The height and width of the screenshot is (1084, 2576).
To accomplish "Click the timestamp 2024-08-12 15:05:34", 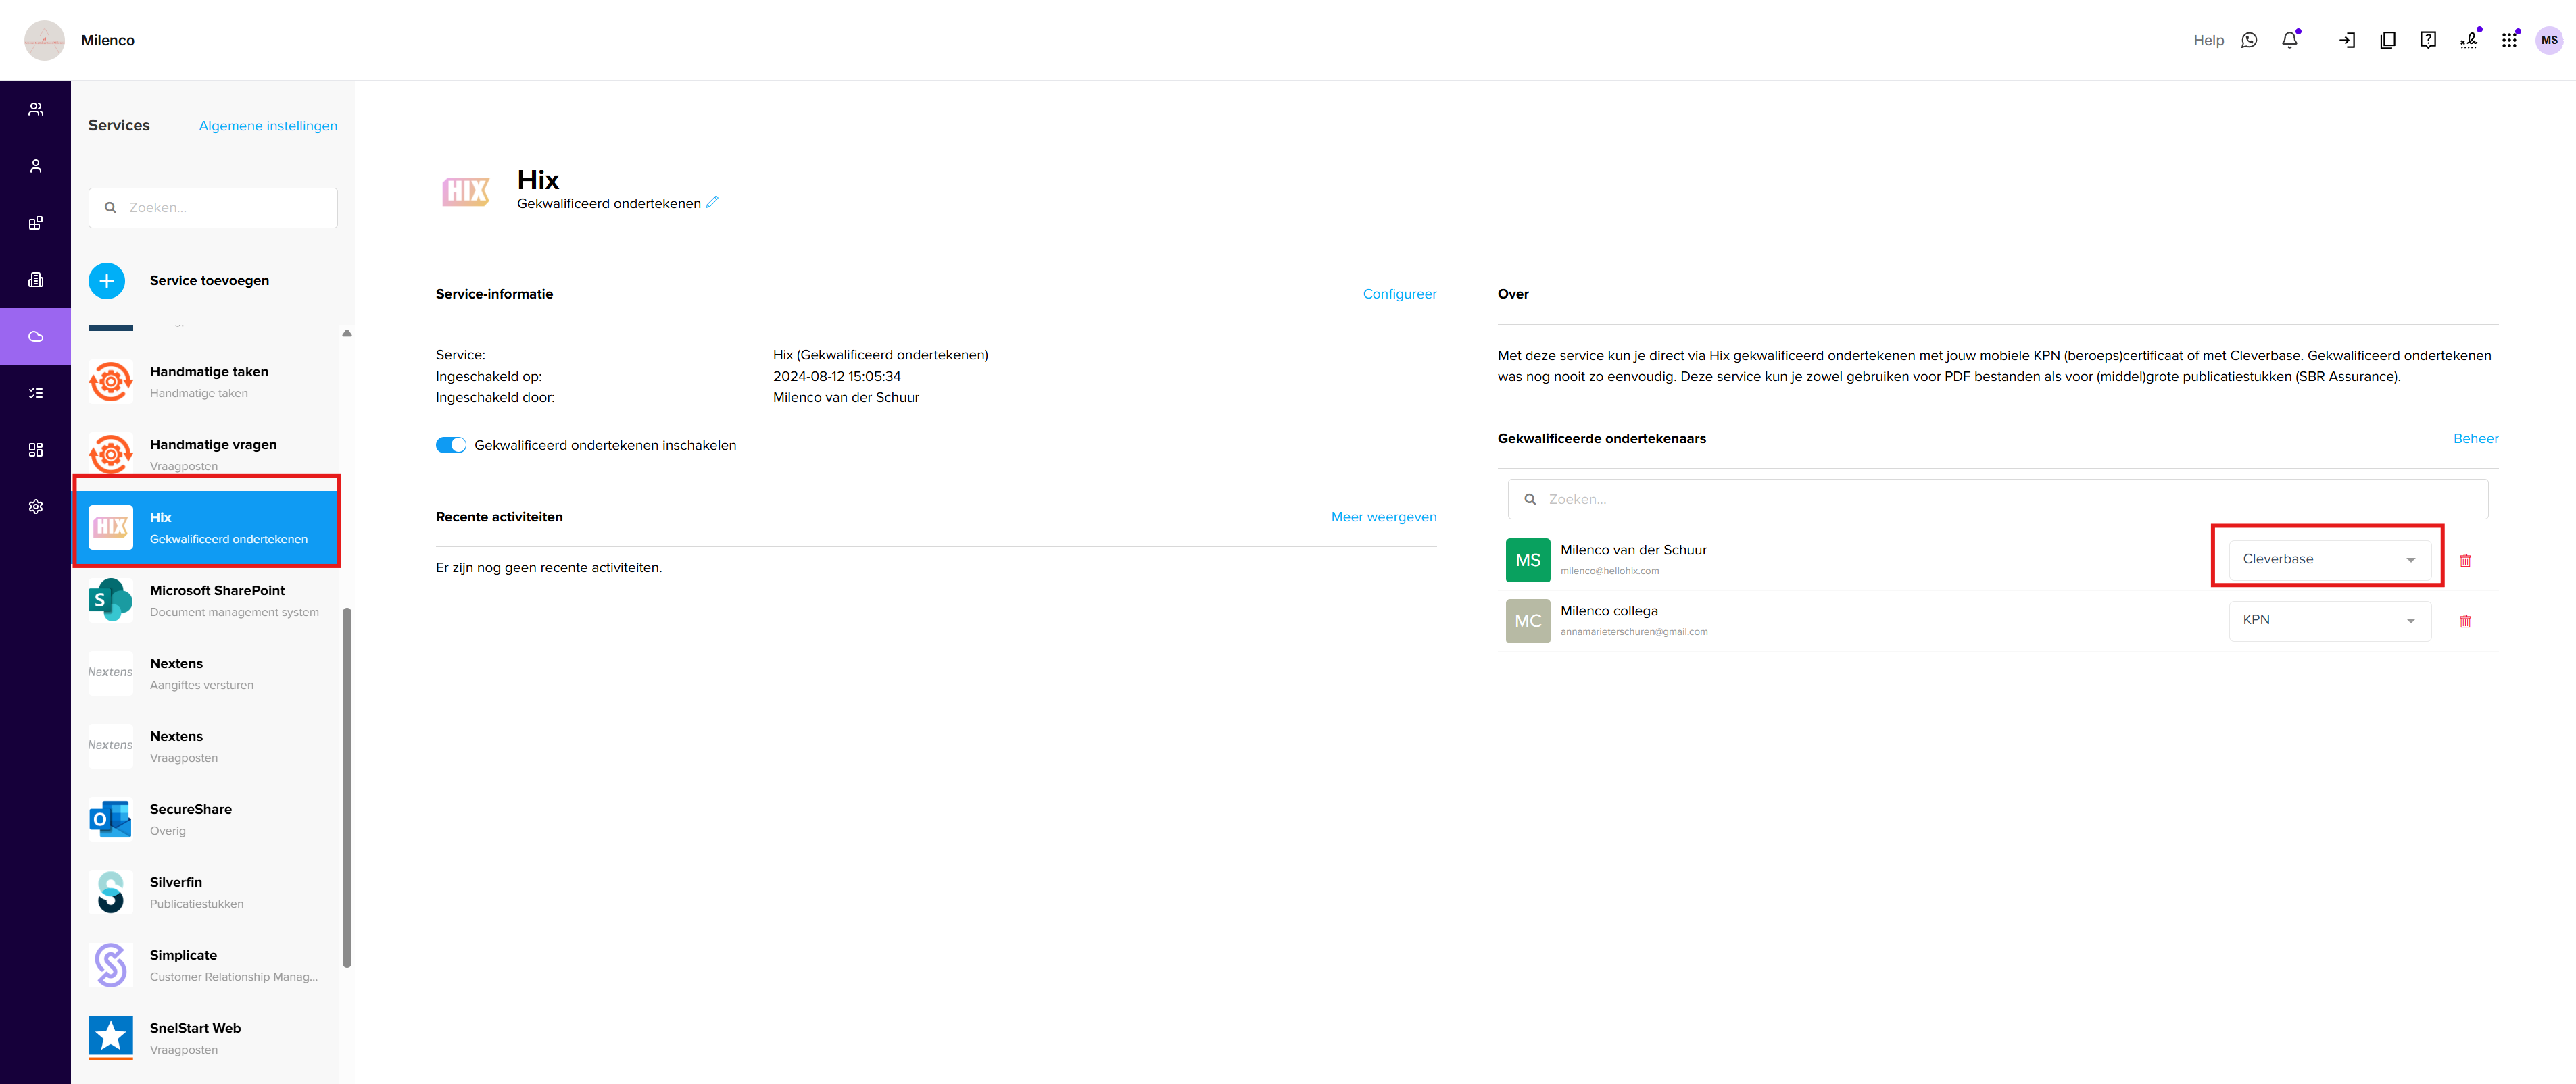I will 836,377.
